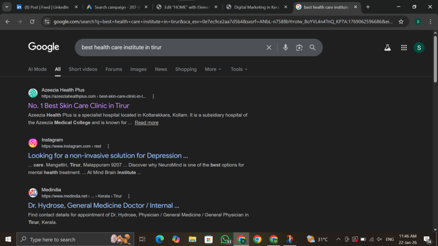Screen dimensions: 438x246
Task: Click the Read more link
Action: point(146,123)
